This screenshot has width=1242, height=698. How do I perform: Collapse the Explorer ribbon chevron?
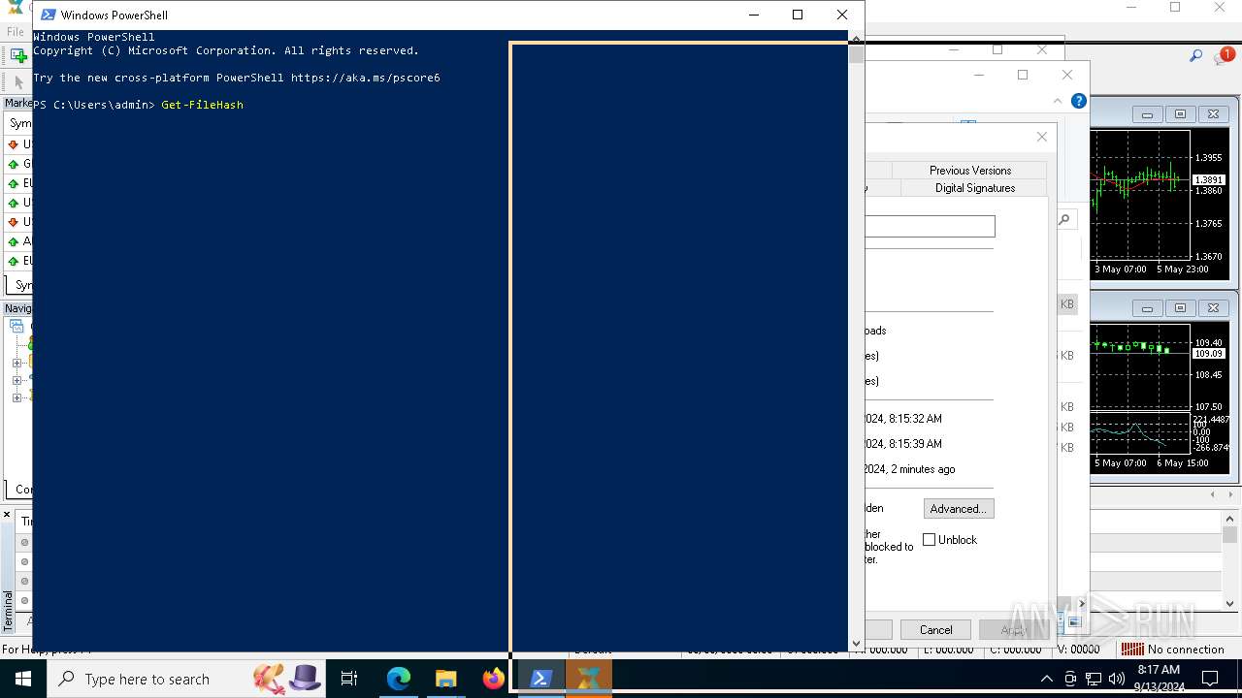coord(1058,101)
